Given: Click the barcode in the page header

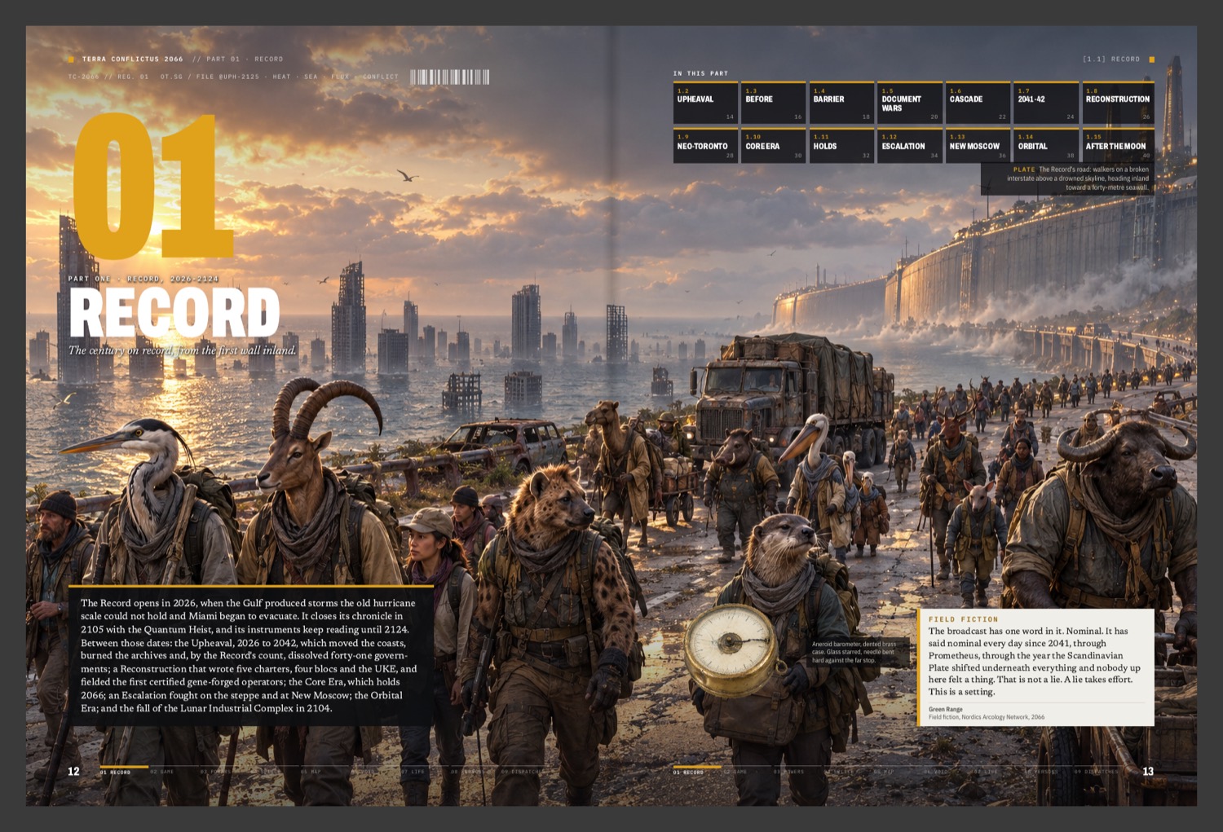Looking at the screenshot, I should coord(449,77).
